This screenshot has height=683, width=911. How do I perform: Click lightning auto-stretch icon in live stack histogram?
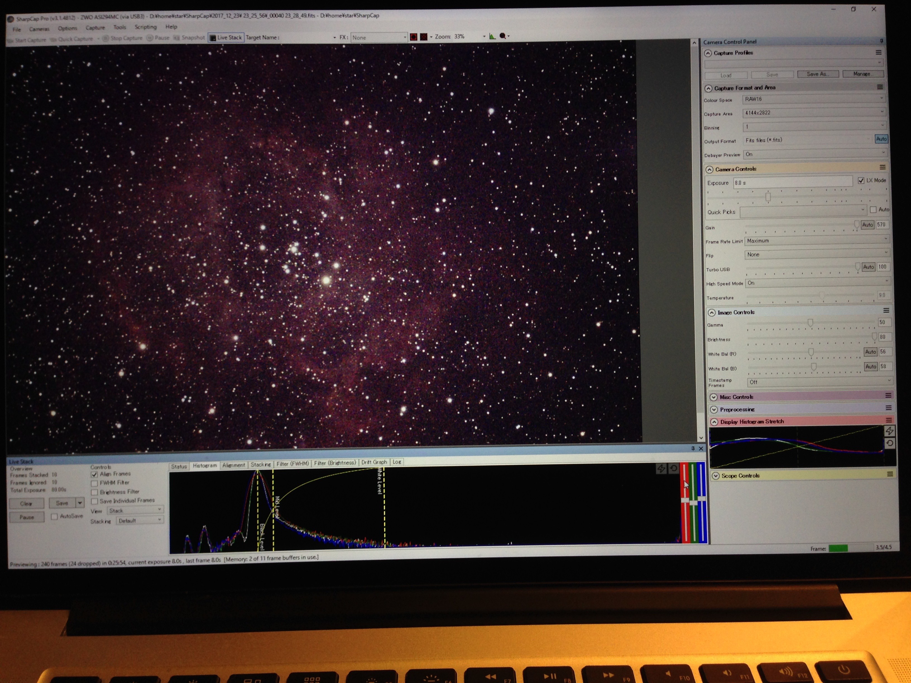click(661, 468)
